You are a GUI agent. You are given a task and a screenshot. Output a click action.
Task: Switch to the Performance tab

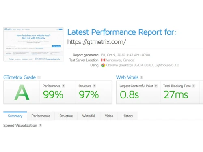41,116
